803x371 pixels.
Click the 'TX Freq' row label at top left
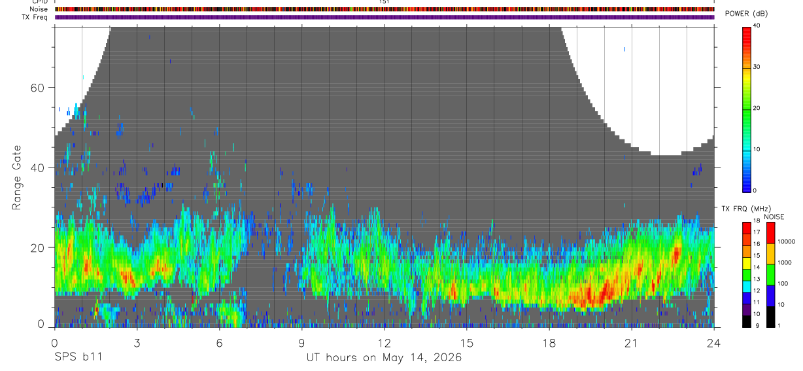click(35, 17)
